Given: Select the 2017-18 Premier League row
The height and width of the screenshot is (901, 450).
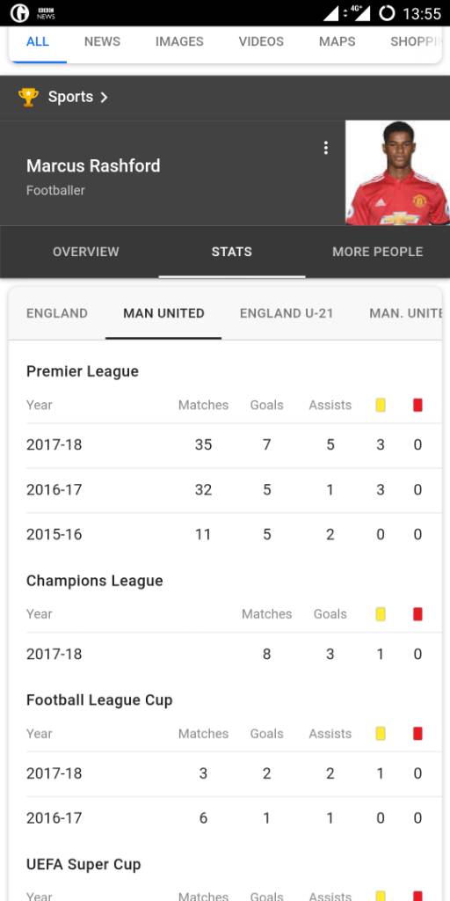Looking at the screenshot, I should click(225, 445).
